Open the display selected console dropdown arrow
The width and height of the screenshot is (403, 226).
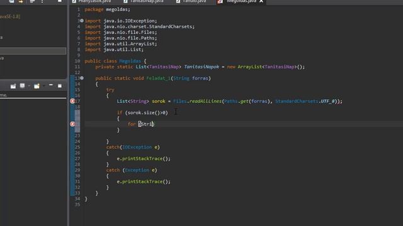[x=29, y=86]
